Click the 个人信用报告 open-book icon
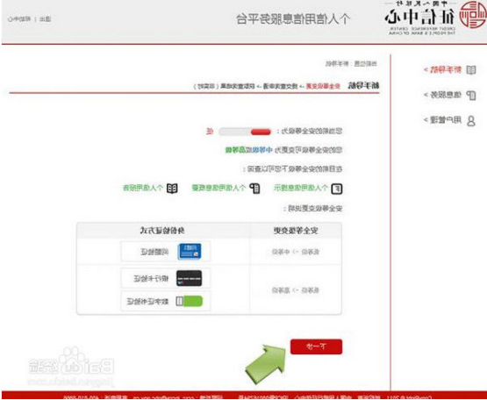 click(x=172, y=189)
